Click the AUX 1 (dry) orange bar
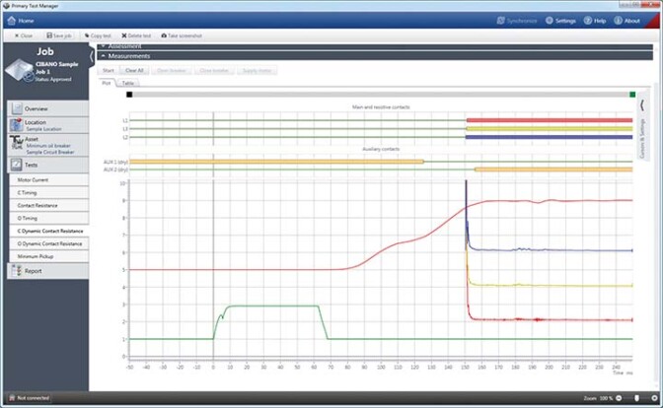This screenshot has height=408, width=663. [276, 162]
